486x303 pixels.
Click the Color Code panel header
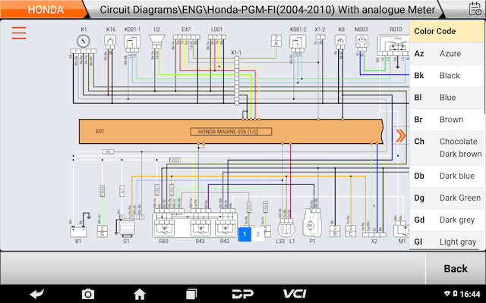[447, 31]
